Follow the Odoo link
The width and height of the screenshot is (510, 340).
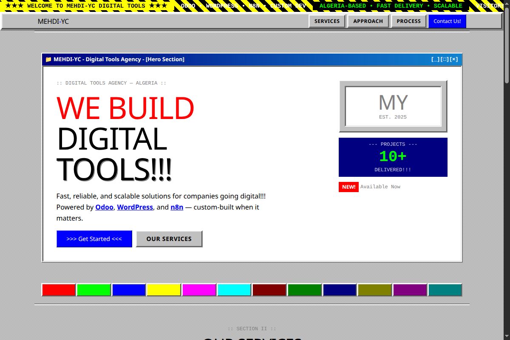pyautogui.click(x=104, y=207)
